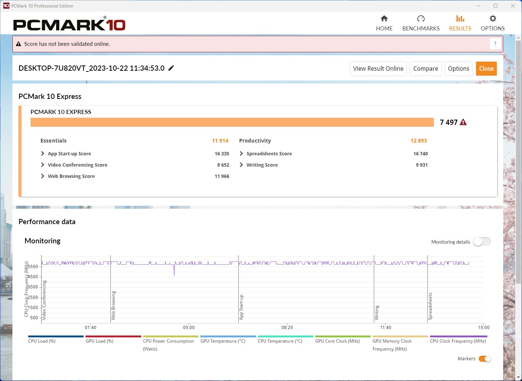The width and height of the screenshot is (522, 381).
Task: Click the pencil icon to rename result
Action: [171, 68]
